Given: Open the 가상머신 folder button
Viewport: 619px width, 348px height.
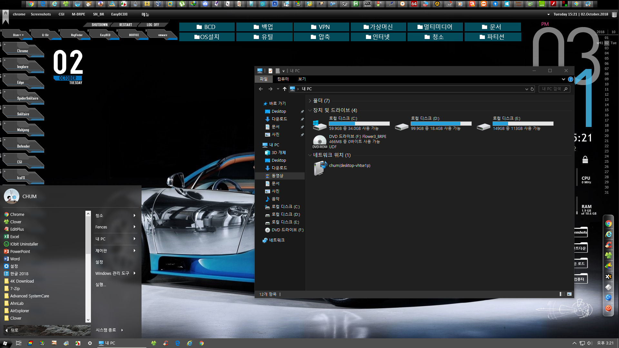Looking at the screenshot, I should 378,27.
